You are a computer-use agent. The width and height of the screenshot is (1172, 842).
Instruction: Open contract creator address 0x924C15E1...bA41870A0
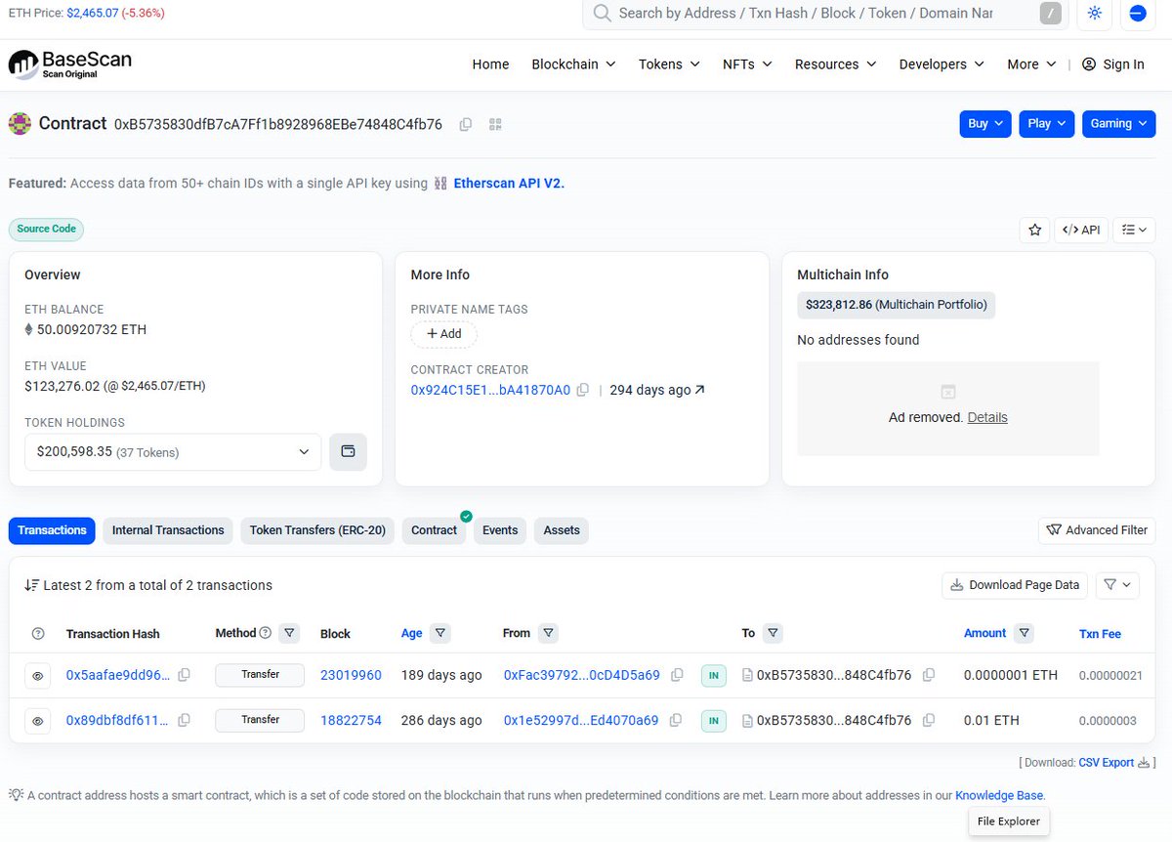coord(490,390)
